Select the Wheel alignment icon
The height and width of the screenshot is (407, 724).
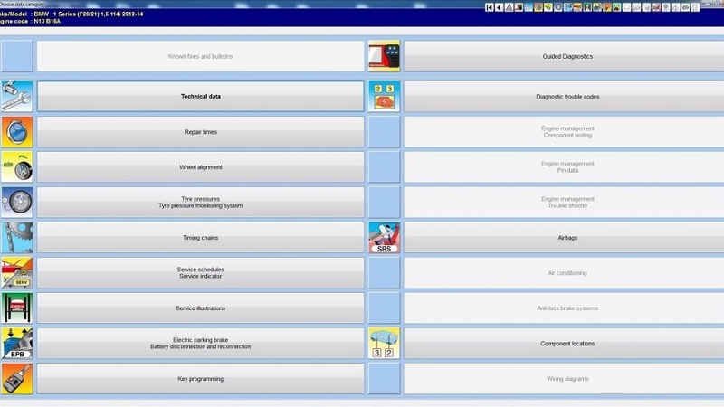(16, 166)
